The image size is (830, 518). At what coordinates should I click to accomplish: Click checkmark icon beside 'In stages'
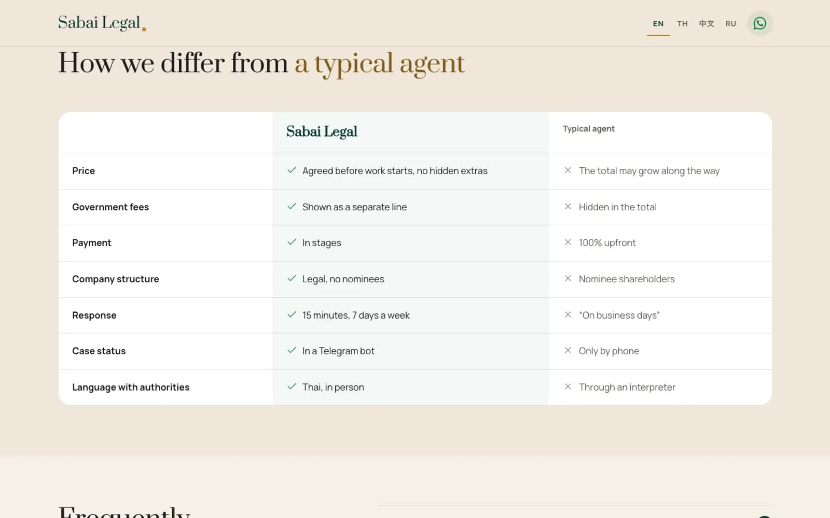(292, 242)
